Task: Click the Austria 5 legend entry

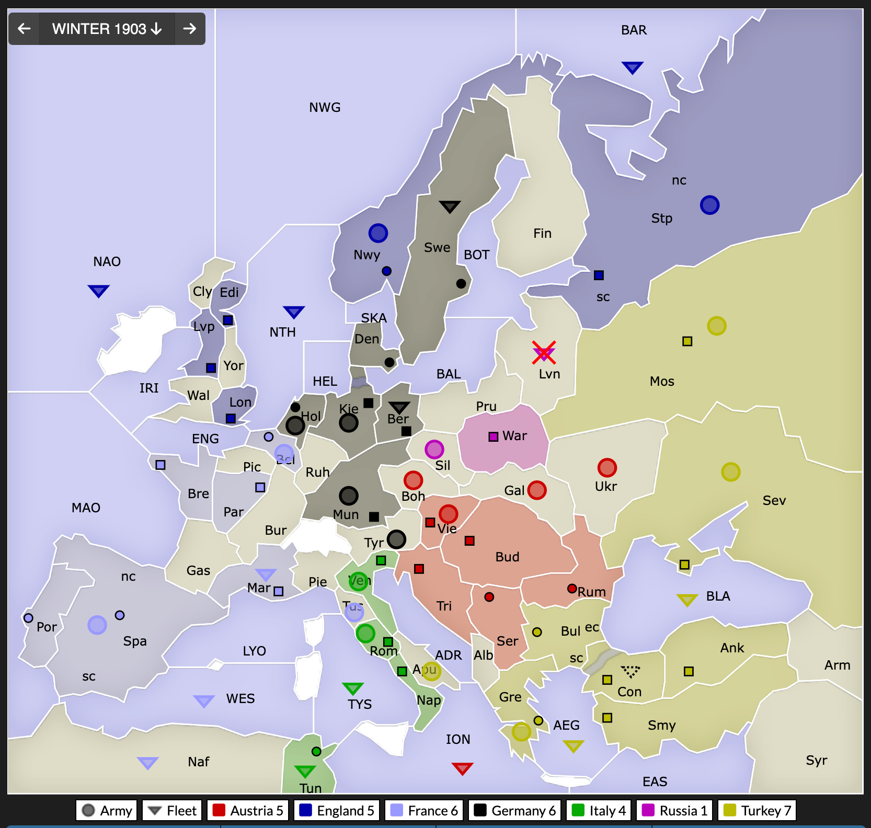Action: click(248, 811)
